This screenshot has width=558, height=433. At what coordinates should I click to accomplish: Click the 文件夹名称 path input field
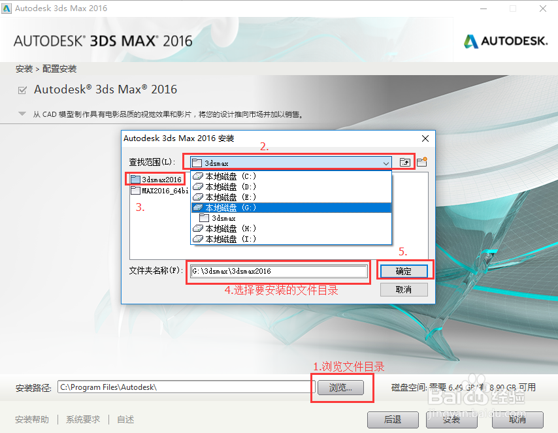click(x=278, y=271)
